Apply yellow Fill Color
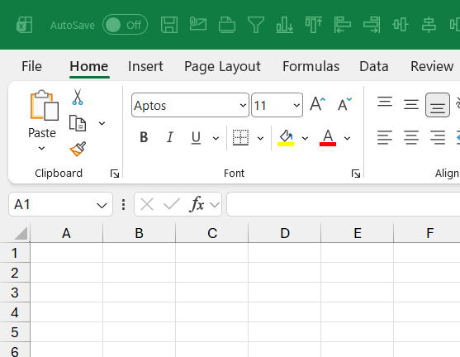Image resolution: width=460 pixels, height=357 pixels. point(286,137)
